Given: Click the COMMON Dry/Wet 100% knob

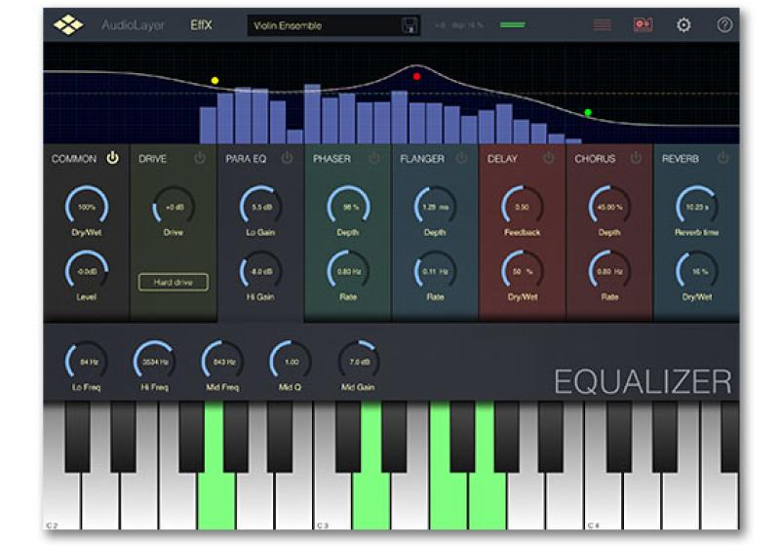Looking at the screenshot, I should click(x=87, y=207).
